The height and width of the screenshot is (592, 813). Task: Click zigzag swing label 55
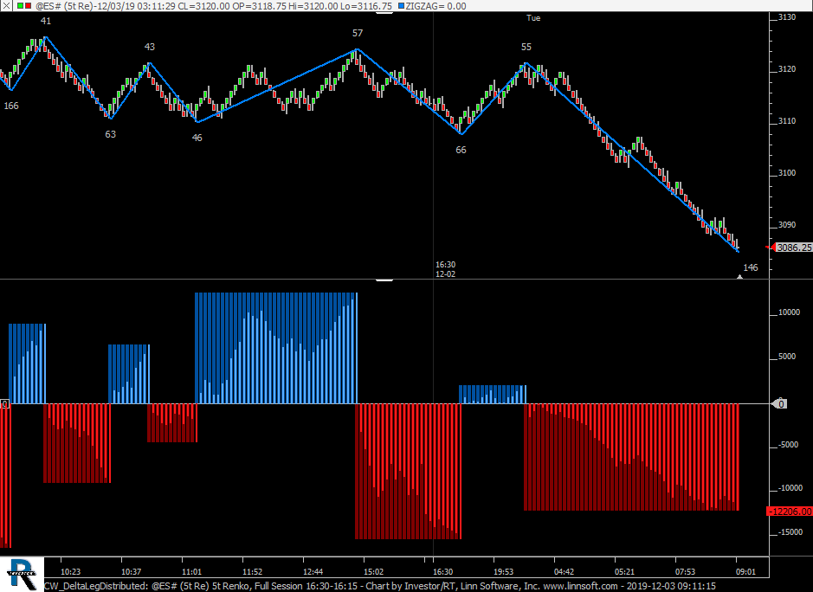click(x=526, y=47)
